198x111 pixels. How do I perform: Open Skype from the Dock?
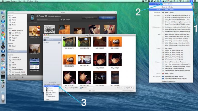pos(3,38)
